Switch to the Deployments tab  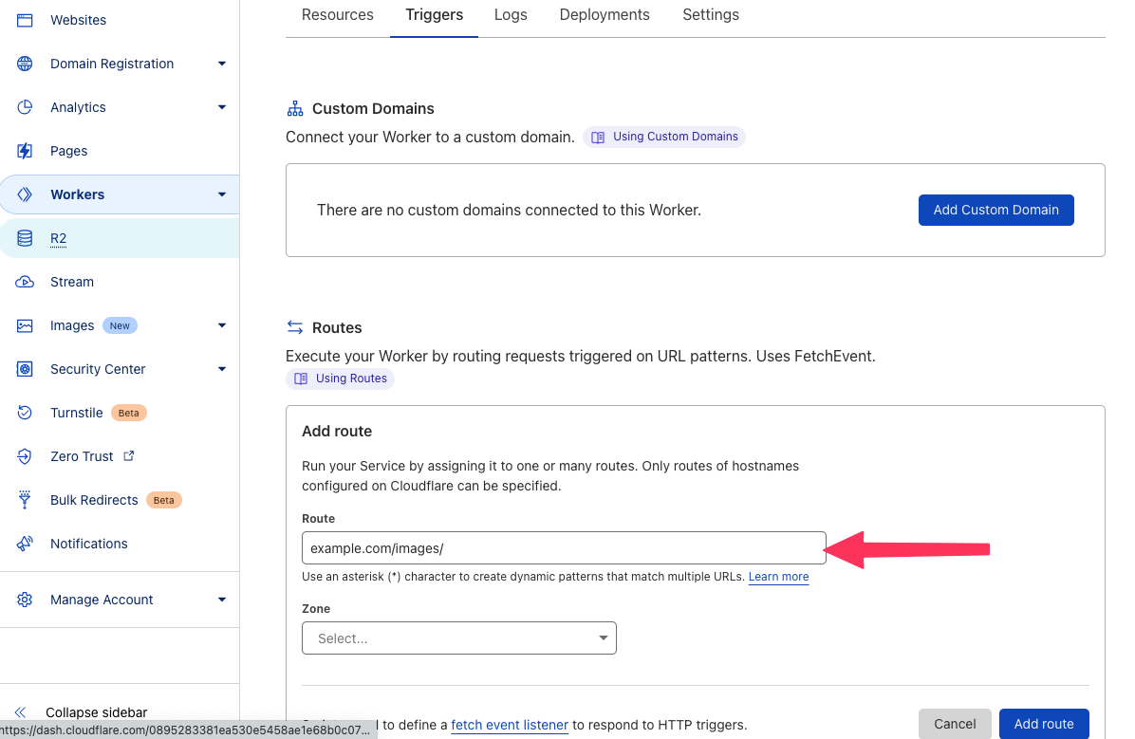click(x=605, y=15)
